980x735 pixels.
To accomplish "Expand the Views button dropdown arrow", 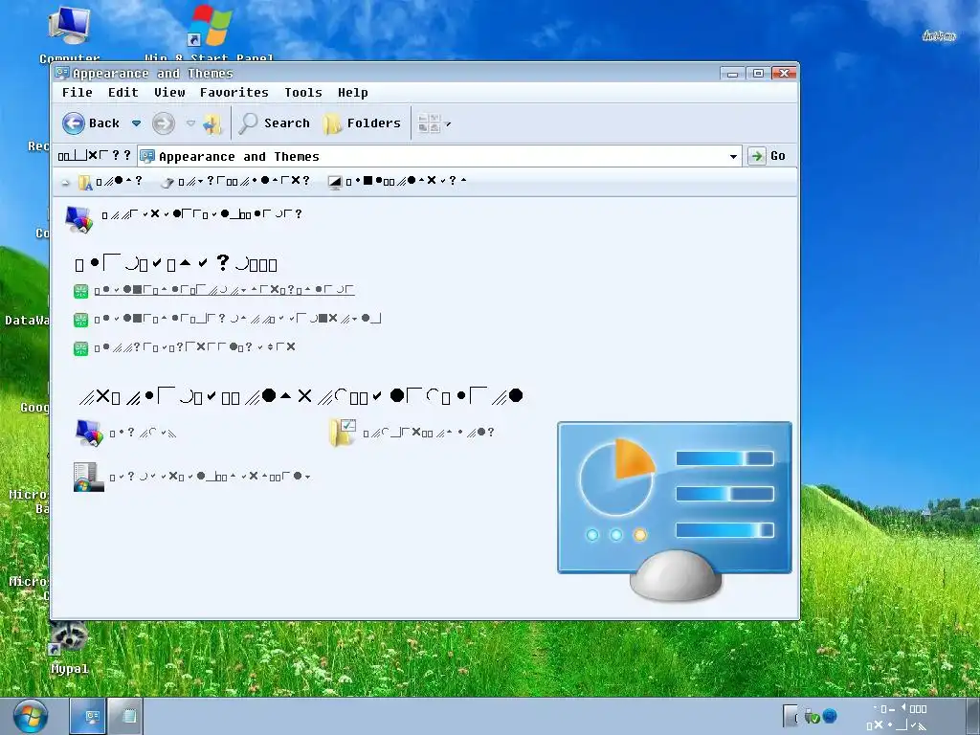I will point(448,123).
